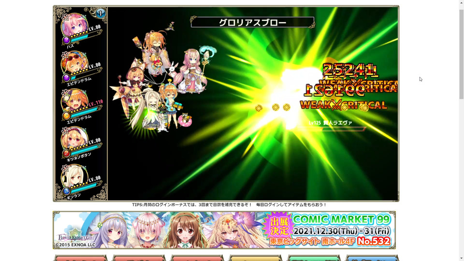Click the 出展決定 starburst badge
Screen dimensions: 464x261
pyautogui.click(x=279, y=227)
